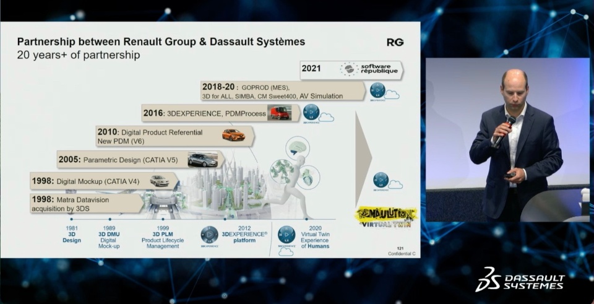
Task: Click '1989 3D DMU Digital Mock-up' label
Action: click(109, 237)
